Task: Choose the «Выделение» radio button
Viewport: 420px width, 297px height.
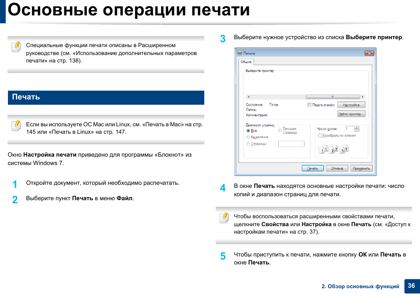Action: (248, 137)
